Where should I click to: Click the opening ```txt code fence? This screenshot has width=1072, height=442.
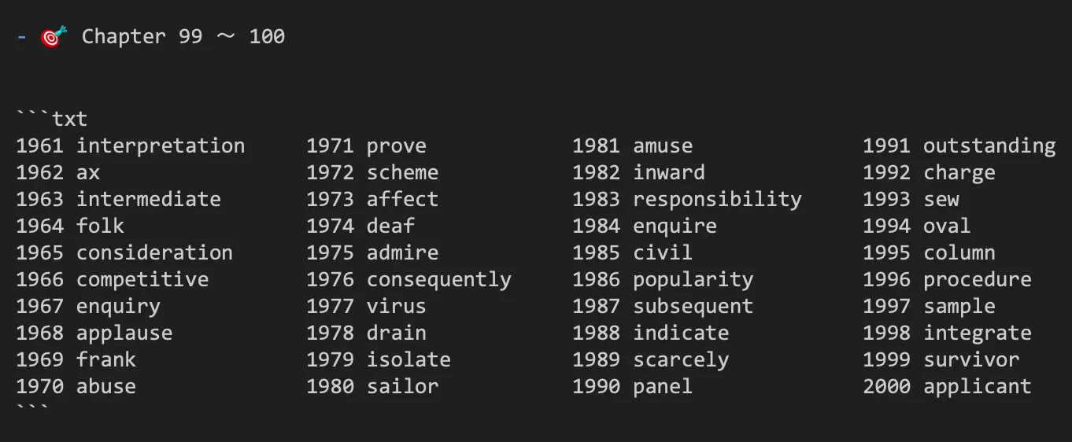(52, 120)
